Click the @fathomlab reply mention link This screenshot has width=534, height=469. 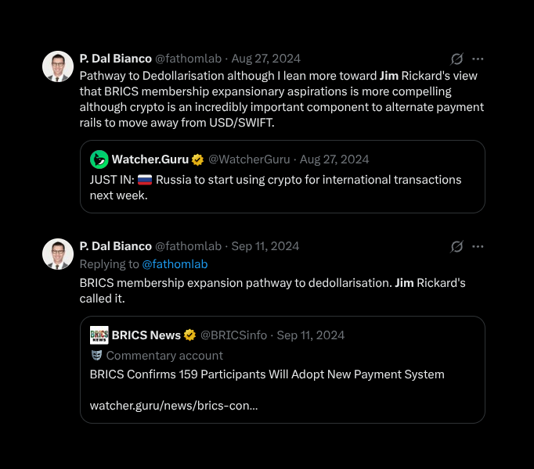[x=175, y=264]
